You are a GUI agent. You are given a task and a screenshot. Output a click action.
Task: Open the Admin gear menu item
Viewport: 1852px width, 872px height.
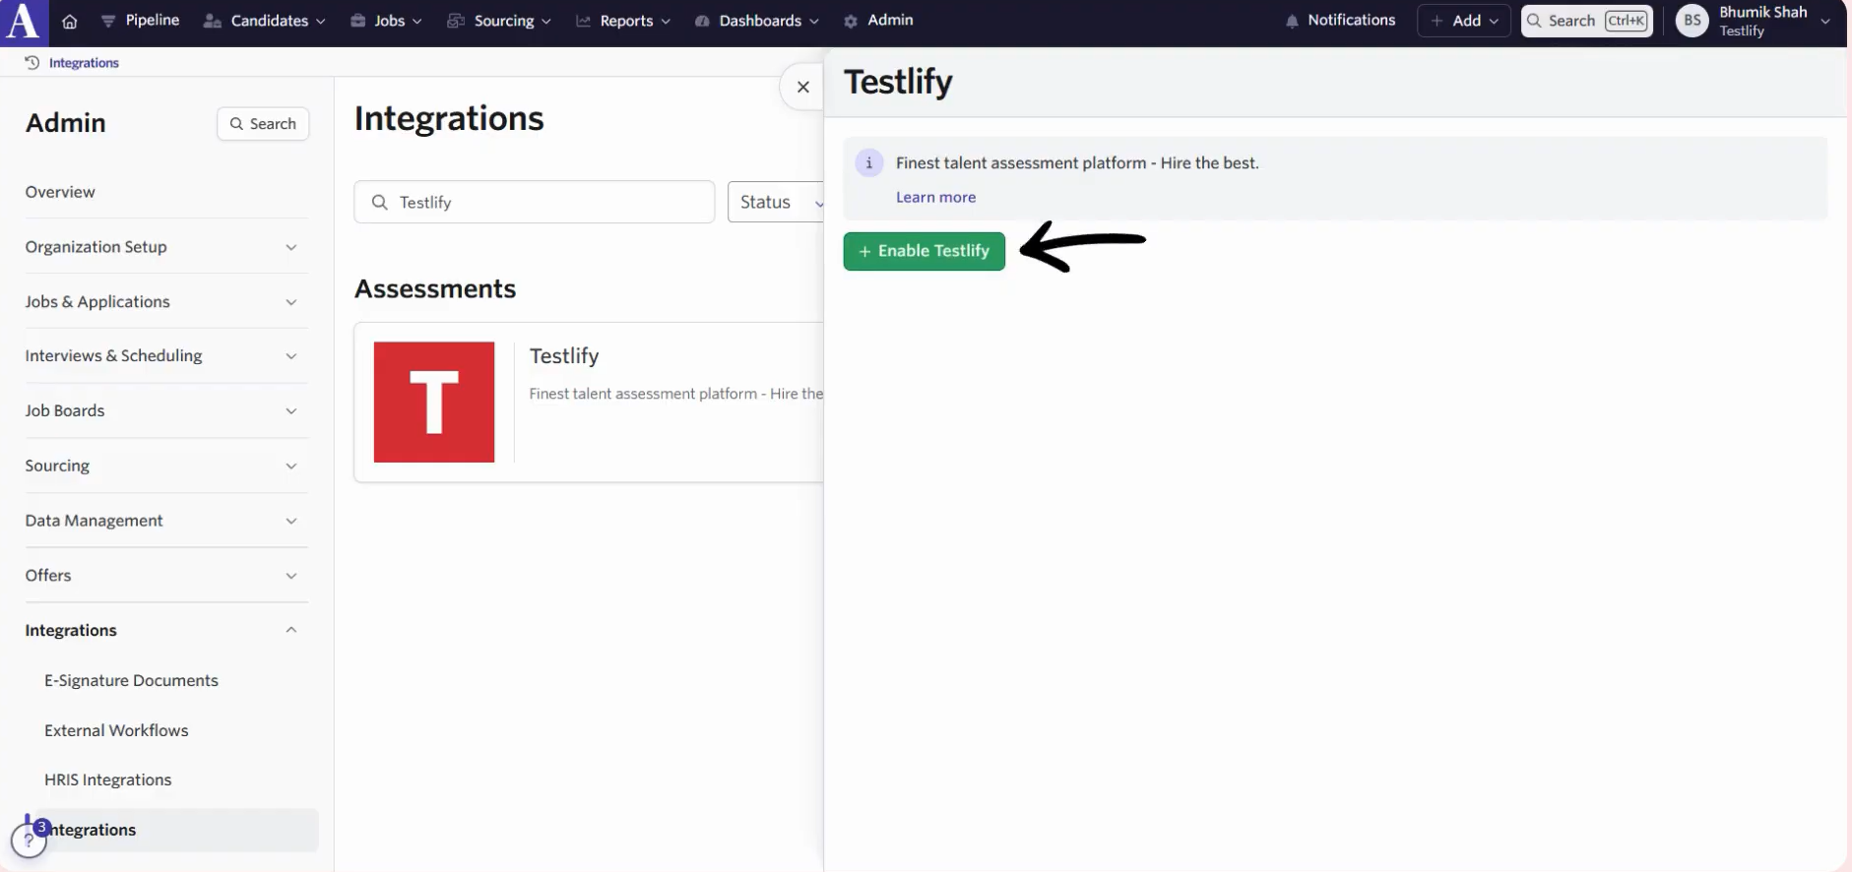(878, 21)
